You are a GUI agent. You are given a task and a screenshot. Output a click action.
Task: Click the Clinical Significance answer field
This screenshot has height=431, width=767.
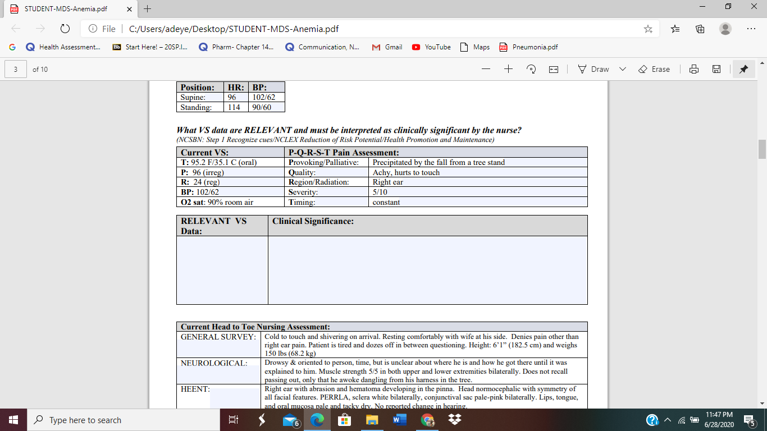coord(428,270)
